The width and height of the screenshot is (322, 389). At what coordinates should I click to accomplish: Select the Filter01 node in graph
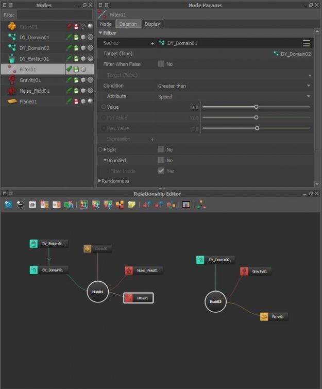point(139,298)
